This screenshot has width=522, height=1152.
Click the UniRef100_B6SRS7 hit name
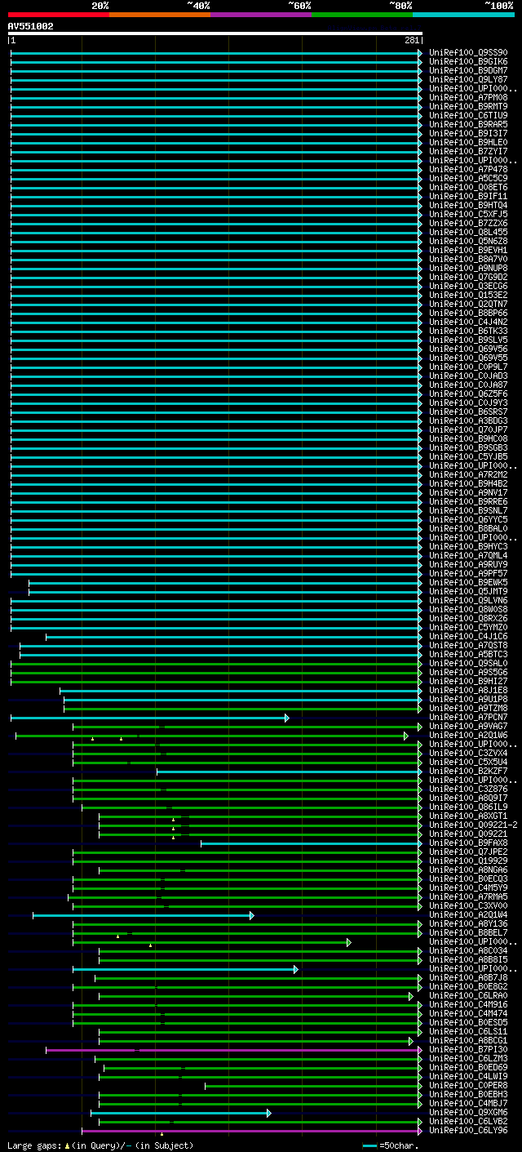[x=468, y=412]
